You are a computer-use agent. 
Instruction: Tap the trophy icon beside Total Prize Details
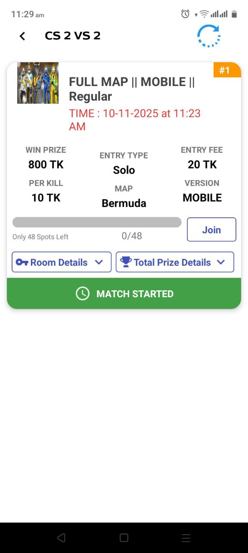tap(126, 261)
